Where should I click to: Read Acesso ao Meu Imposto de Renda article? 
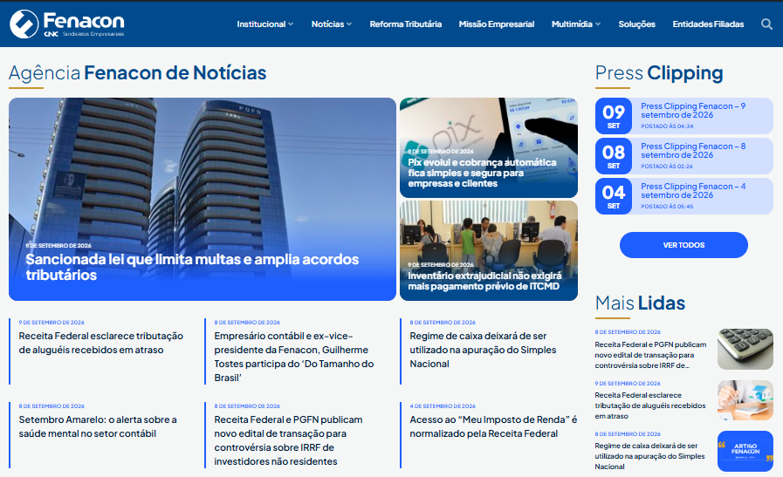(x=493, y=426)
